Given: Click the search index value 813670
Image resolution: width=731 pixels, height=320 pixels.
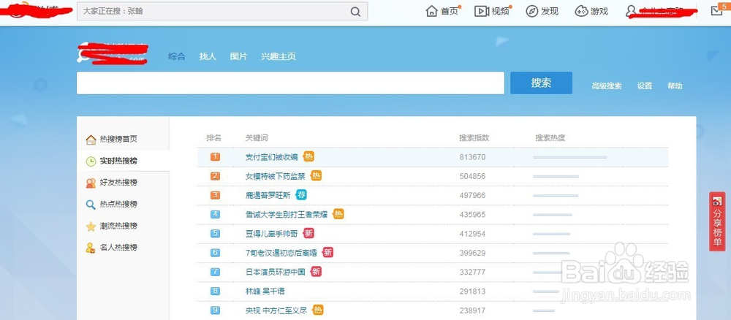Looking at the screenshot, I should (x=472, y=157).
